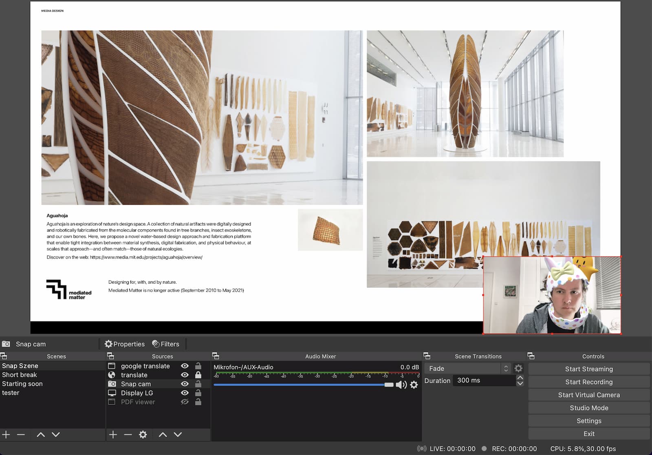Lock the Snap cam source

click(x=198, y=384)
